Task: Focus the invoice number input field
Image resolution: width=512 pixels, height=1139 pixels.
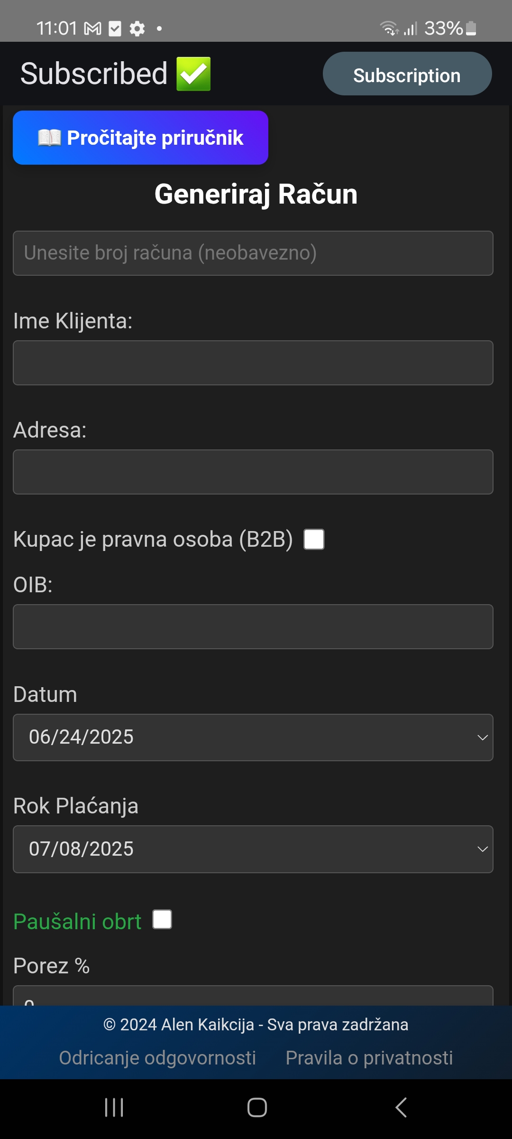Action: [253, 253]
